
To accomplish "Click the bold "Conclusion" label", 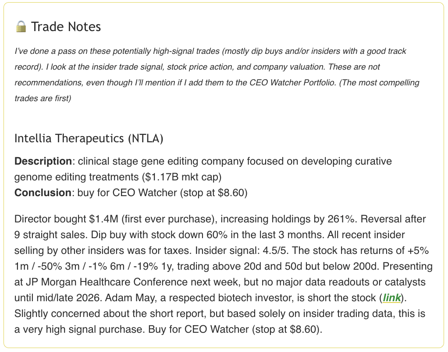I will pos(43,193).
